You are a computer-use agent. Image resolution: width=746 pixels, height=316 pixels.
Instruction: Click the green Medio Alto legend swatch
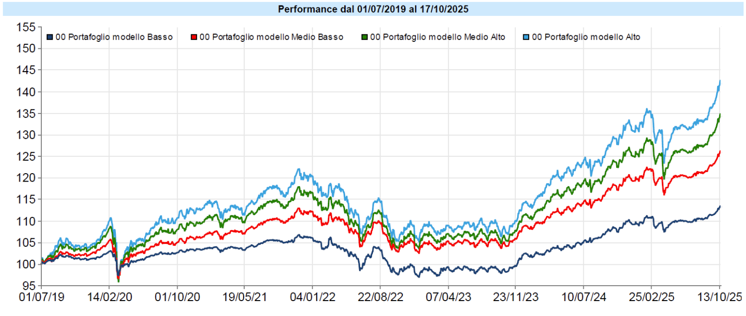click(365, 37)
